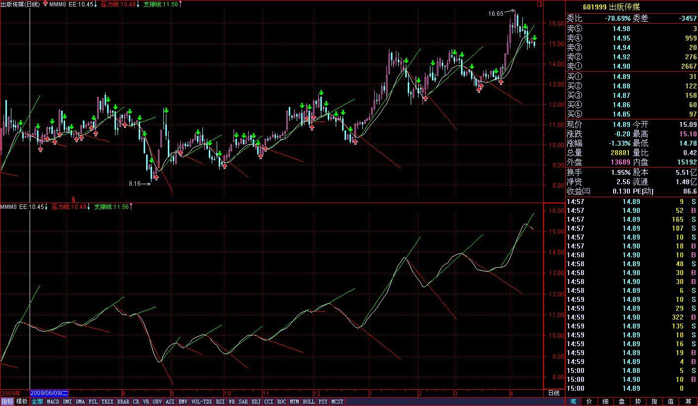The image size is (698, 406).
Task: Open the VOL-TDX indicator tab
Action: tap(201, 402)
